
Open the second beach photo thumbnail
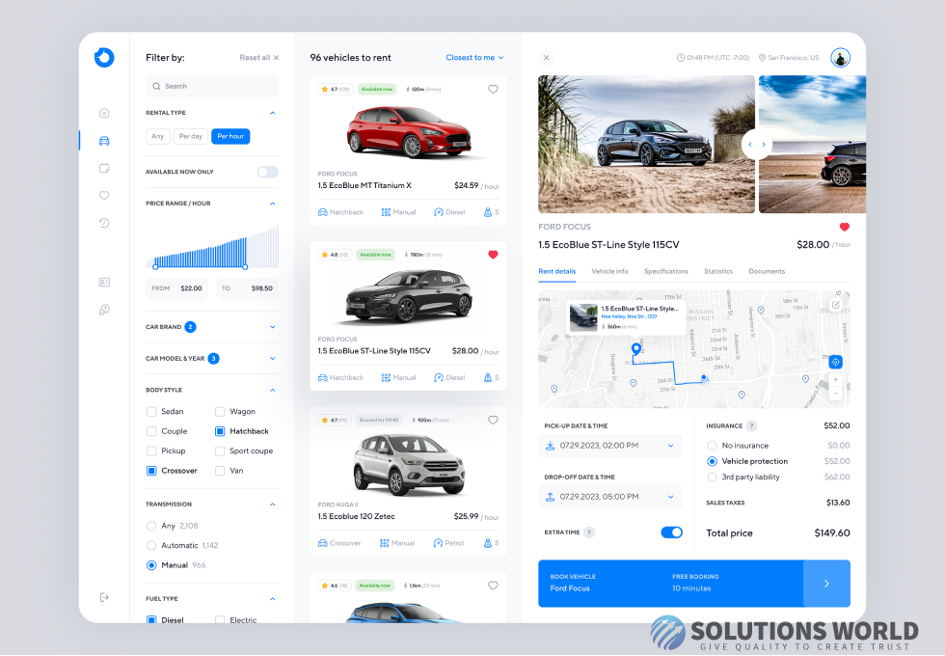[812, 144]
